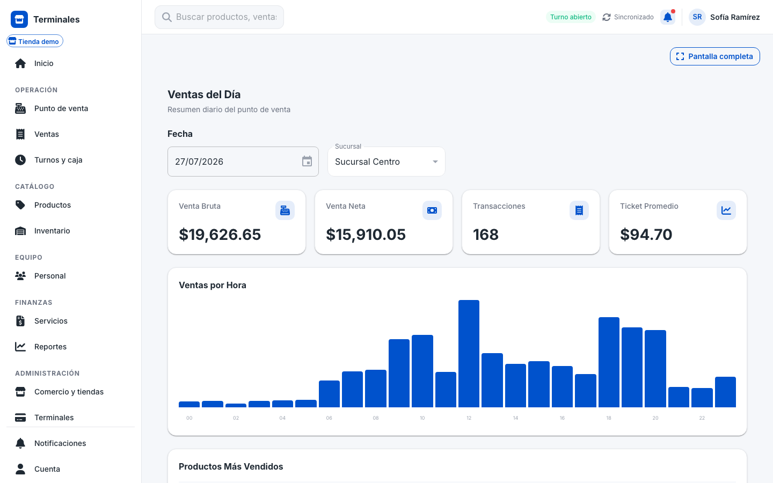Click the hour 06 bar in chart

click(329, 394)
